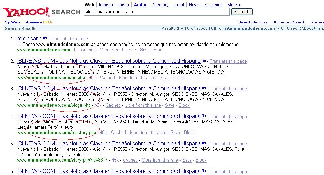Switch to the Video search tab
Screen dimensions: 324x175
(123, 5)
